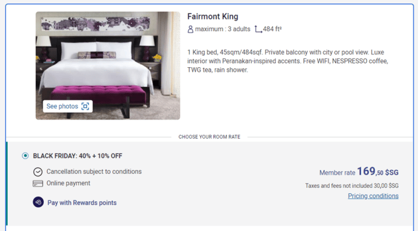418x231 pixels.
Task: Open the See photos button
Action: [68, 106]
